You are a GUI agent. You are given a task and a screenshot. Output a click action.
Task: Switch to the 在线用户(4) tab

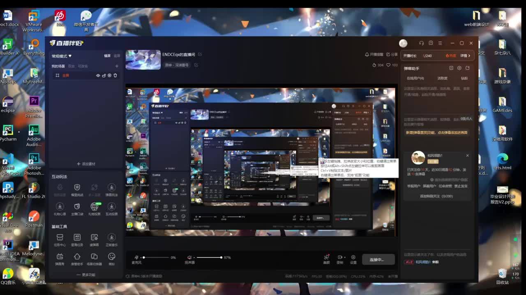pos(415,78)
